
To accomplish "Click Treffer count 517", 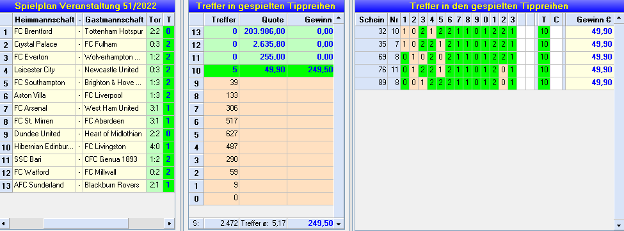I will (221, 121).
